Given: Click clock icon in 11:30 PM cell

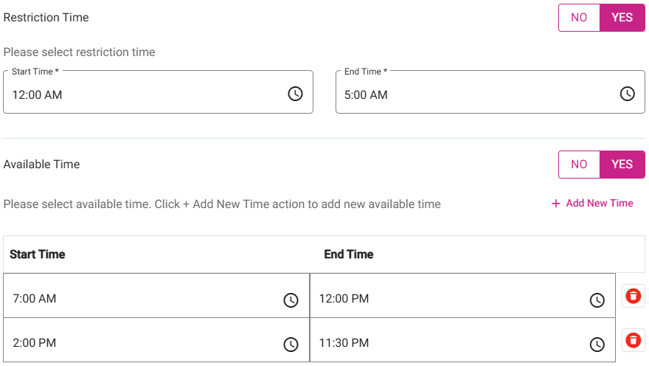Looking at the screenshot, I should [597, 344].
